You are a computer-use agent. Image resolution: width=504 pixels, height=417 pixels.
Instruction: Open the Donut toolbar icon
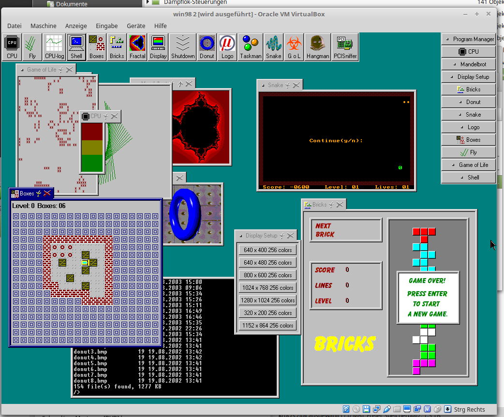207,47
